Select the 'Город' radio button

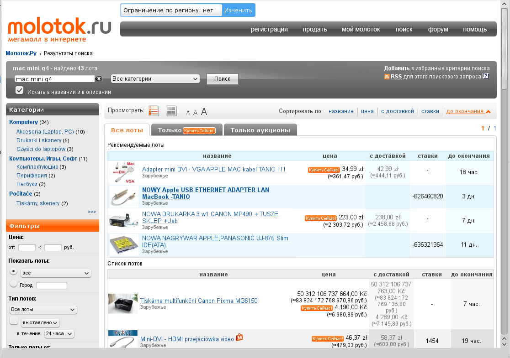click(13, 284)
